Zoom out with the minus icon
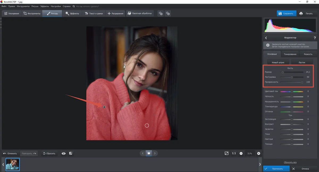Screen dimensions: 319x172 241,153
